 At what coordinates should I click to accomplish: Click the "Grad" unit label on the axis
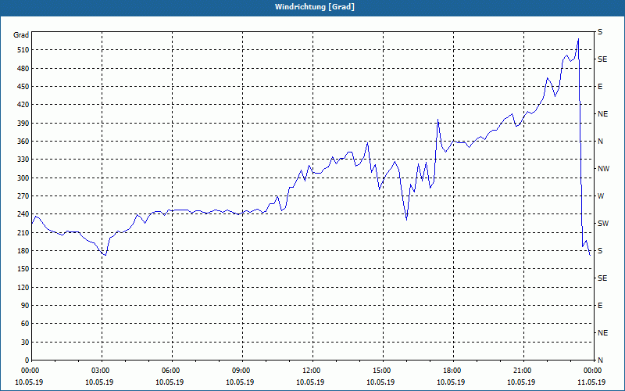pyautogui.click(x=21, y=35)
